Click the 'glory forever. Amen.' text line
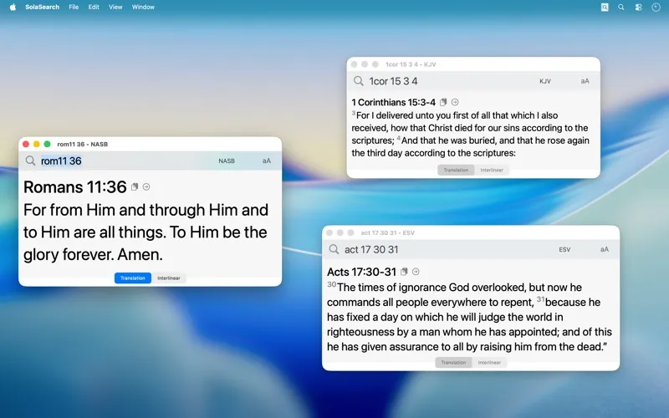669x418 pixels. coord(93,255)
